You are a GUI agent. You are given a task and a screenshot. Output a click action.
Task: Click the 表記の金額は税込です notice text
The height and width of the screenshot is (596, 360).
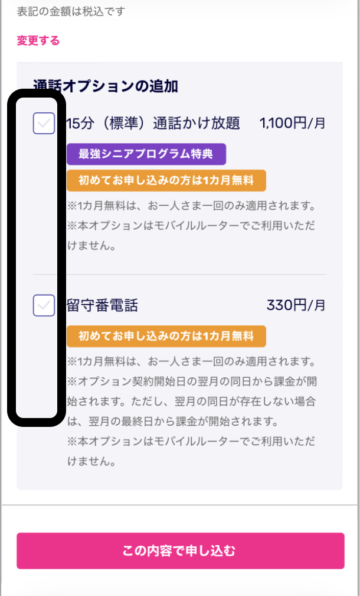pyautogui.click(x=71, y=11)
